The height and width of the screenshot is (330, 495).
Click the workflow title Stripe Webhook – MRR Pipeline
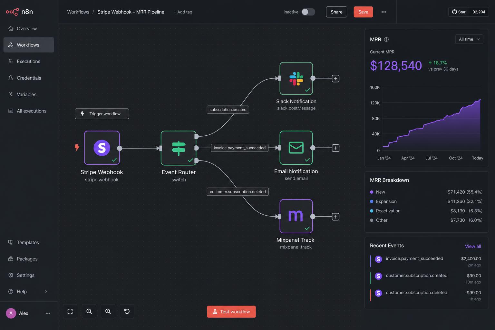click(131, 12)
